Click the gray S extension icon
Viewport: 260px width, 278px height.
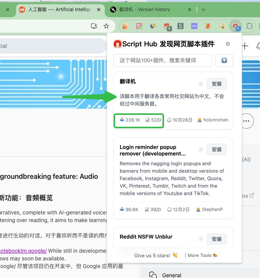[180, 26]
